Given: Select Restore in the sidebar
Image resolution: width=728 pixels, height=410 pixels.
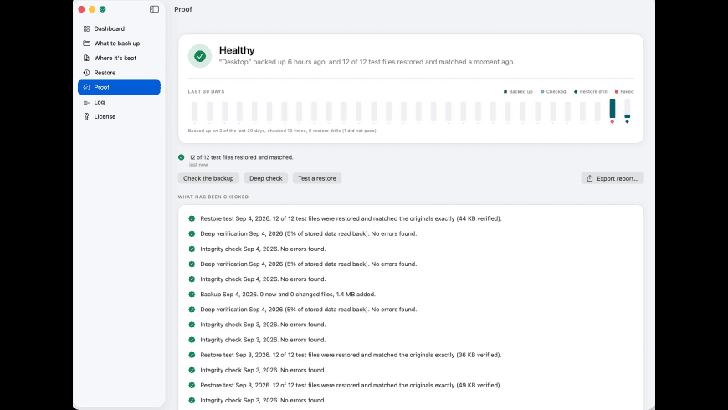Looking at the screenshot, I should coord(119,73).
